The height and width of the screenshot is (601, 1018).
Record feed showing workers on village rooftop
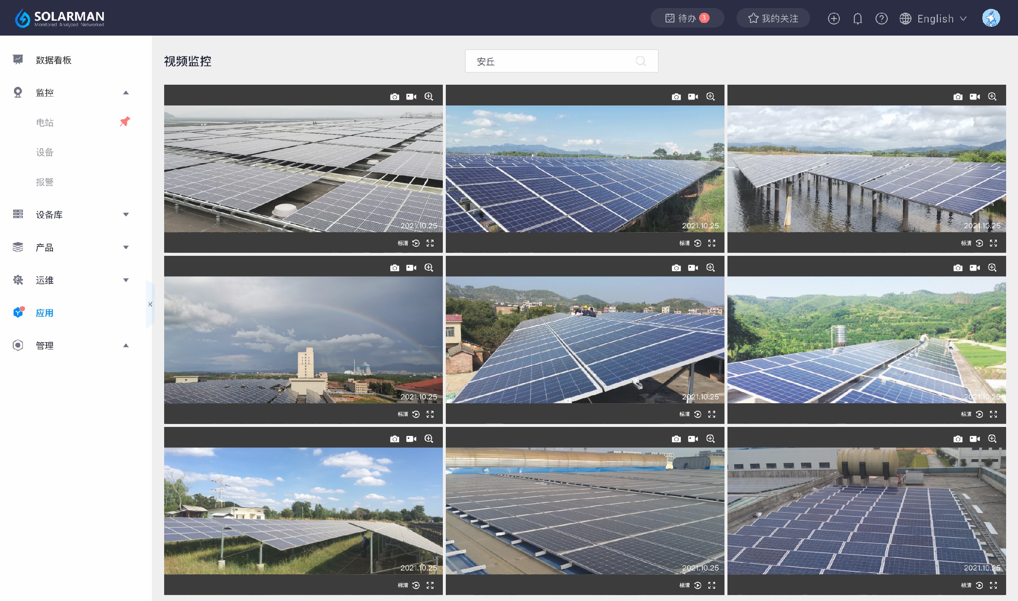(693, 268)
